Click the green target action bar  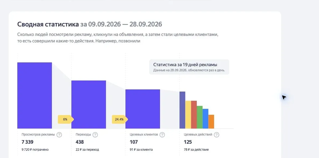click(x=200, y=117)
